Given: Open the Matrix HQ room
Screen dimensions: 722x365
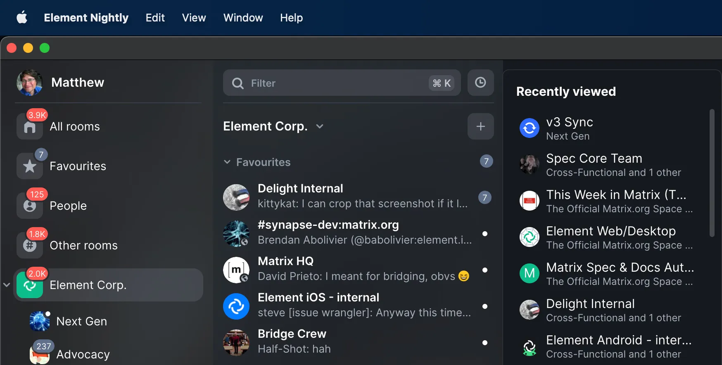Looking at the screenshot, I should click(358, 270).
